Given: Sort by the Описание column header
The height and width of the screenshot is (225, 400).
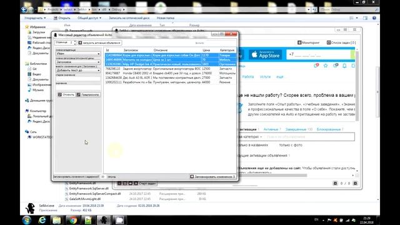Looking at the screenshot, I should click(161, 50).
